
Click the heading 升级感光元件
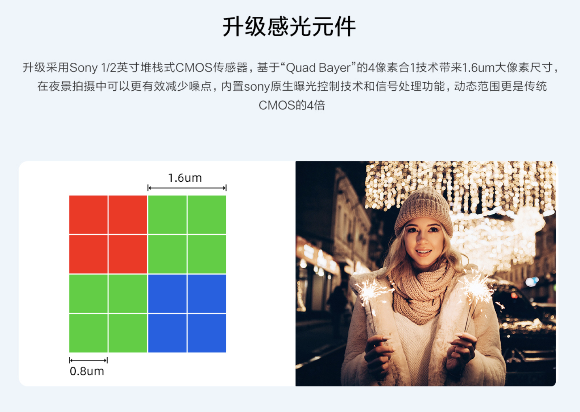289,26
